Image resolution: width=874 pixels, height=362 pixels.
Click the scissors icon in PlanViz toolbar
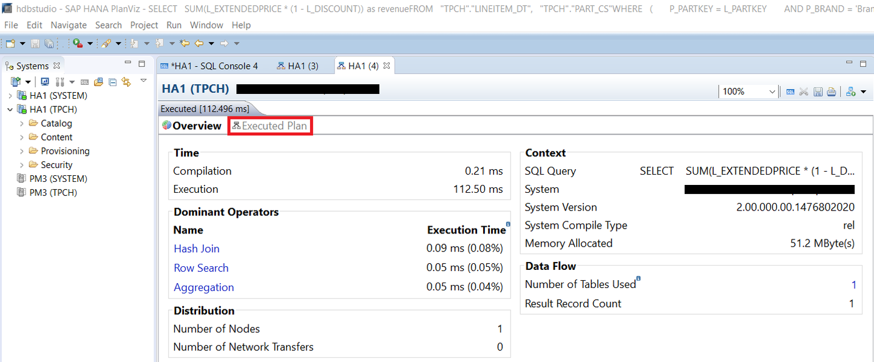click(x=804, y=92)
